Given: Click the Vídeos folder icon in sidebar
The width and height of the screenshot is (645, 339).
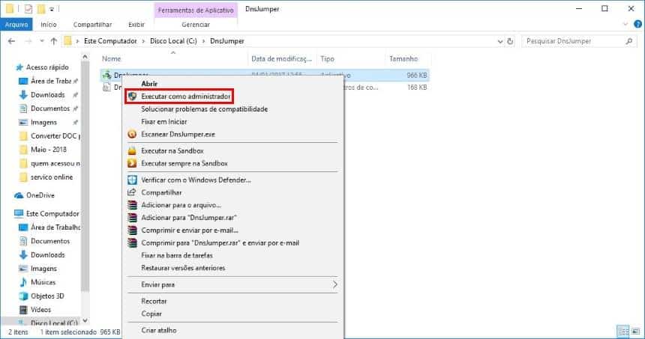Looking at the screenshot, I should pos(23,310).
